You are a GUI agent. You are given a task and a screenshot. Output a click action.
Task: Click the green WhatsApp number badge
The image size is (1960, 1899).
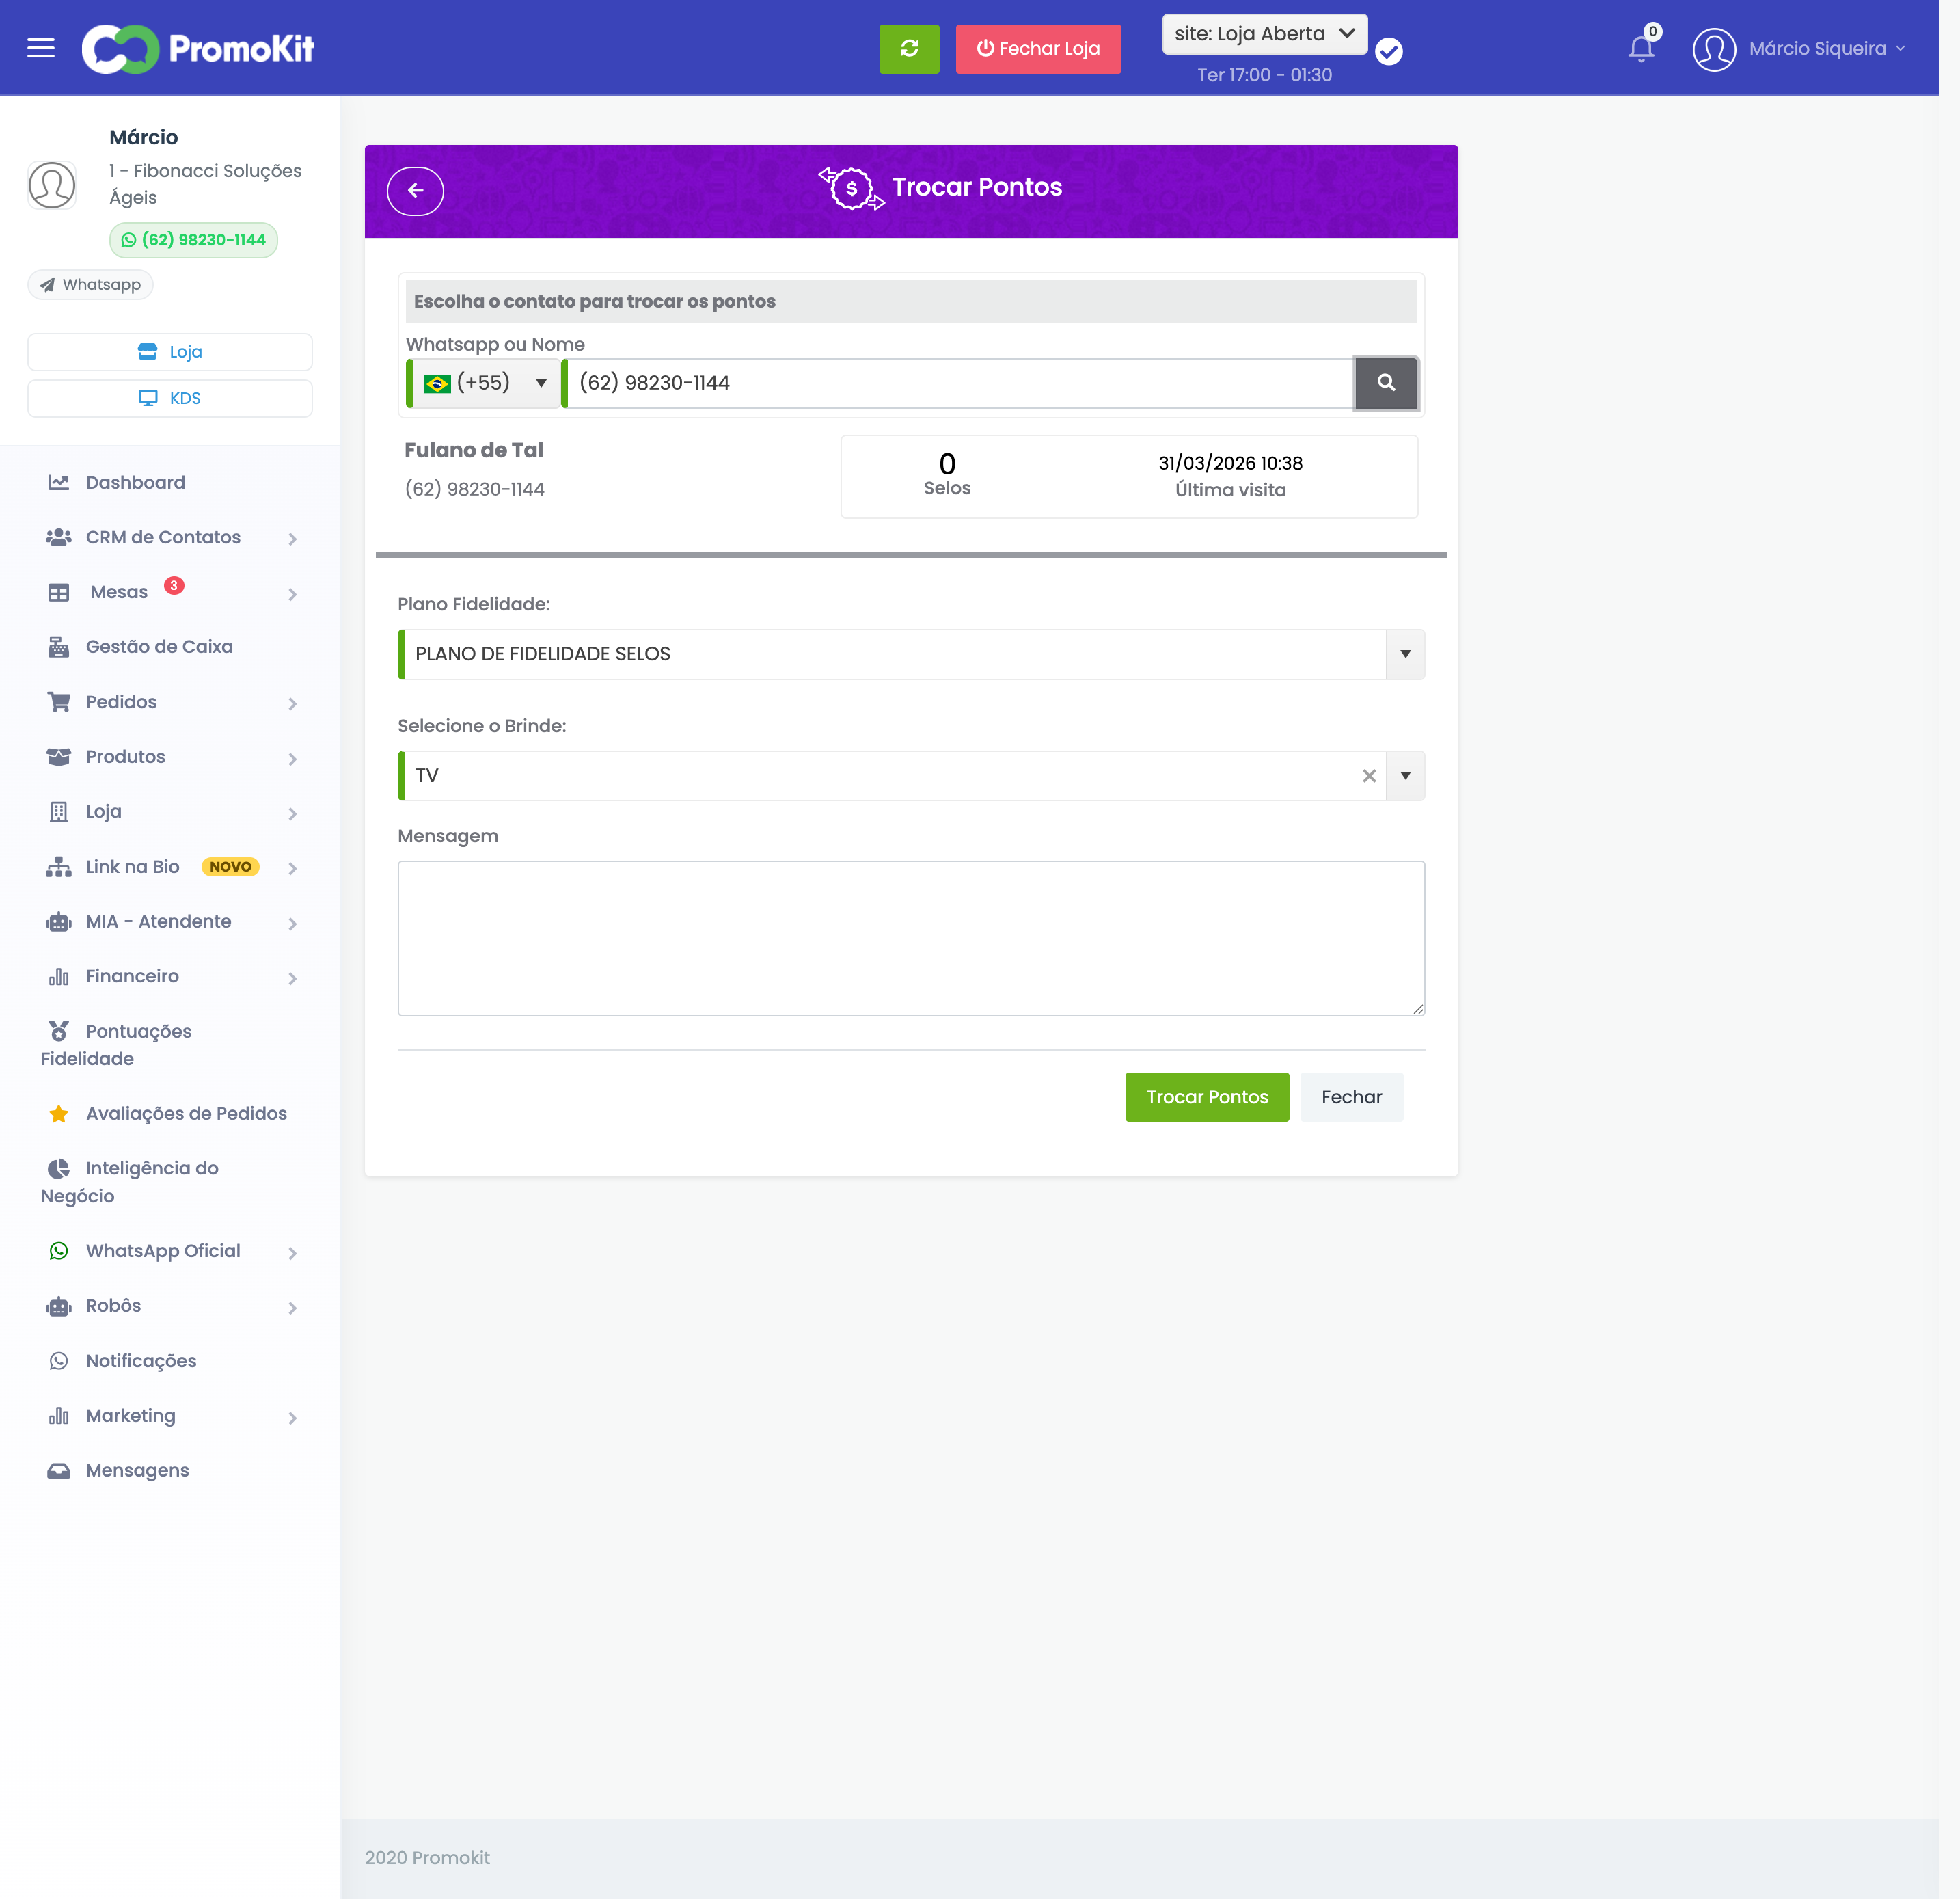pos(193,240)
